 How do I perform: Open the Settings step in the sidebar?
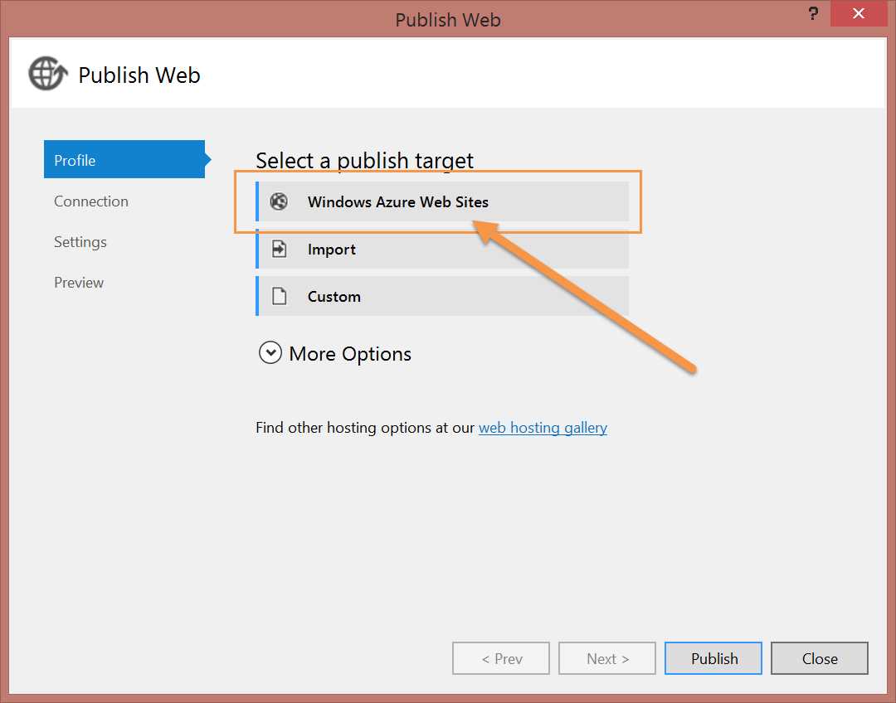[80, 241]
